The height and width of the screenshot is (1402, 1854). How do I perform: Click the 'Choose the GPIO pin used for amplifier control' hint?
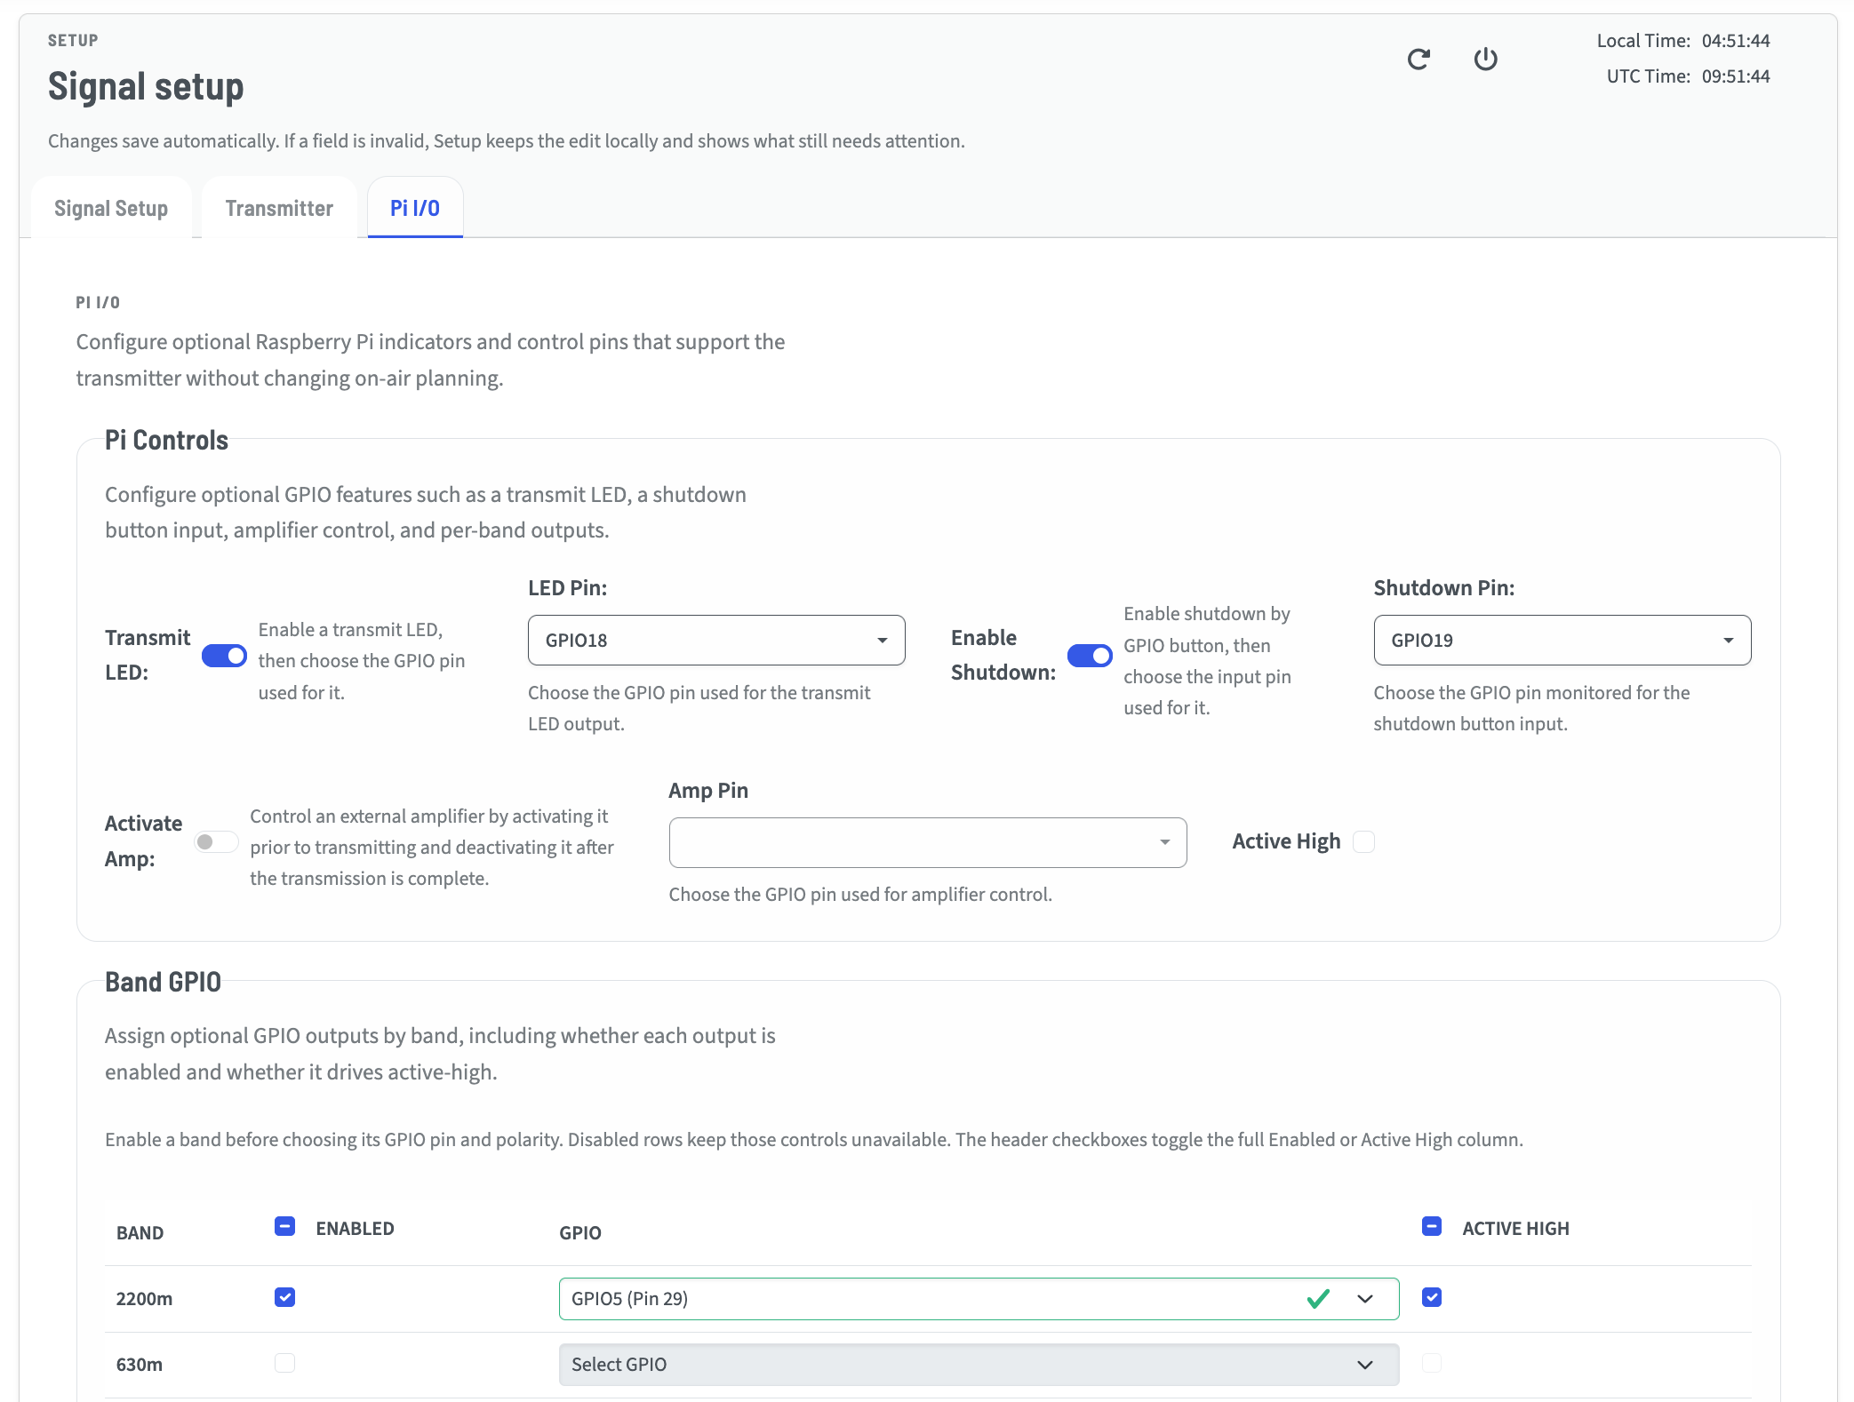(860, 895)
